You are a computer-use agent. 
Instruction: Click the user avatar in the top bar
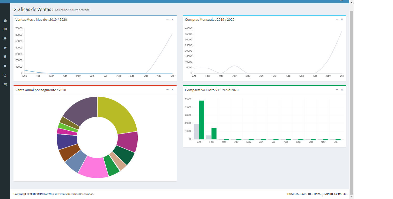[x=341, y=1]
